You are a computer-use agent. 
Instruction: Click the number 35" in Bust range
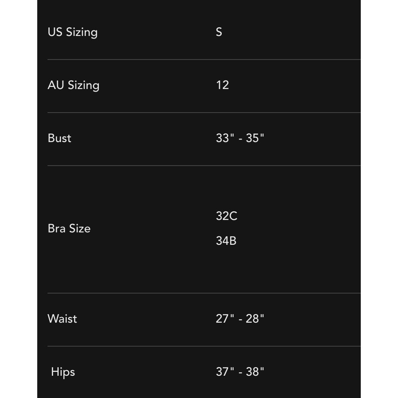(x=255, y=138)
